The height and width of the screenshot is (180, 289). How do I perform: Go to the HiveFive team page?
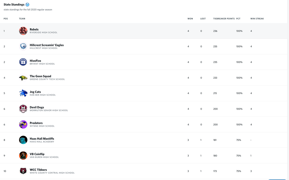(35, 61)
